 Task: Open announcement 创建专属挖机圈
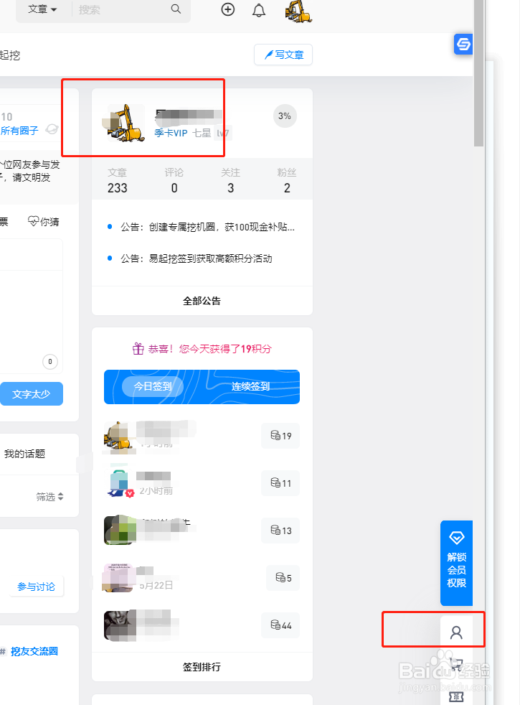coord(207,227)
